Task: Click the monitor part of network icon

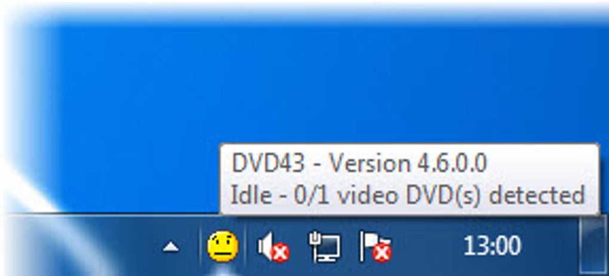Action: coord(330,250)
